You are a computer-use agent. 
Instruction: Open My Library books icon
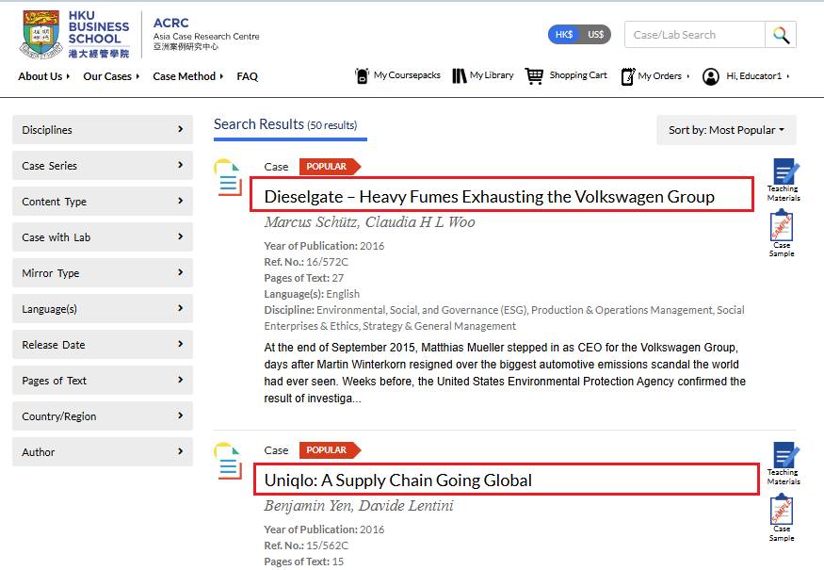(460, 75)
